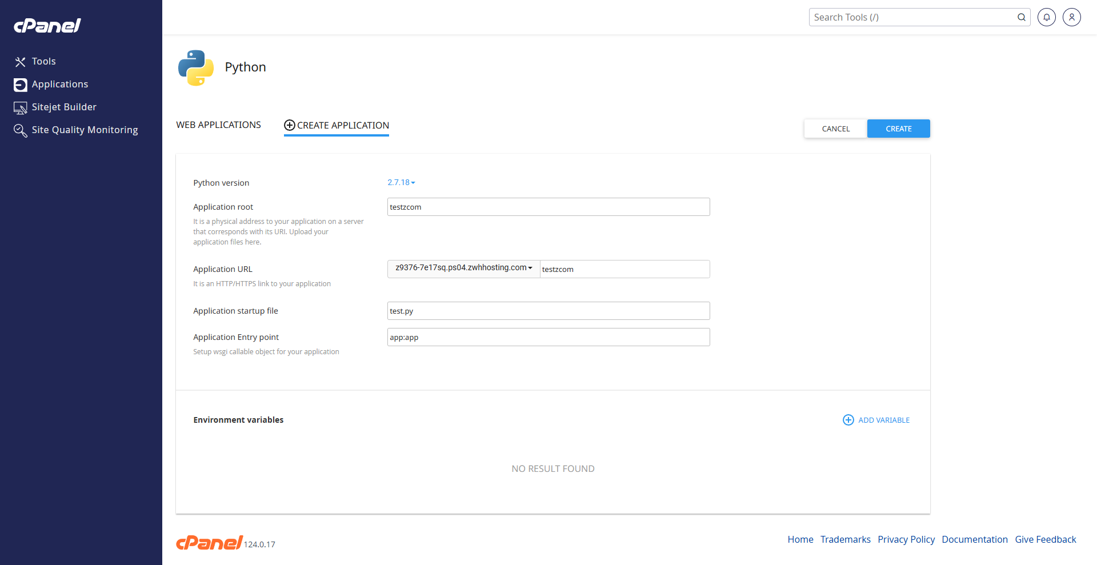Click the plus icon beside Create Application
1097x565 pixels.
[x=290, y=125]
